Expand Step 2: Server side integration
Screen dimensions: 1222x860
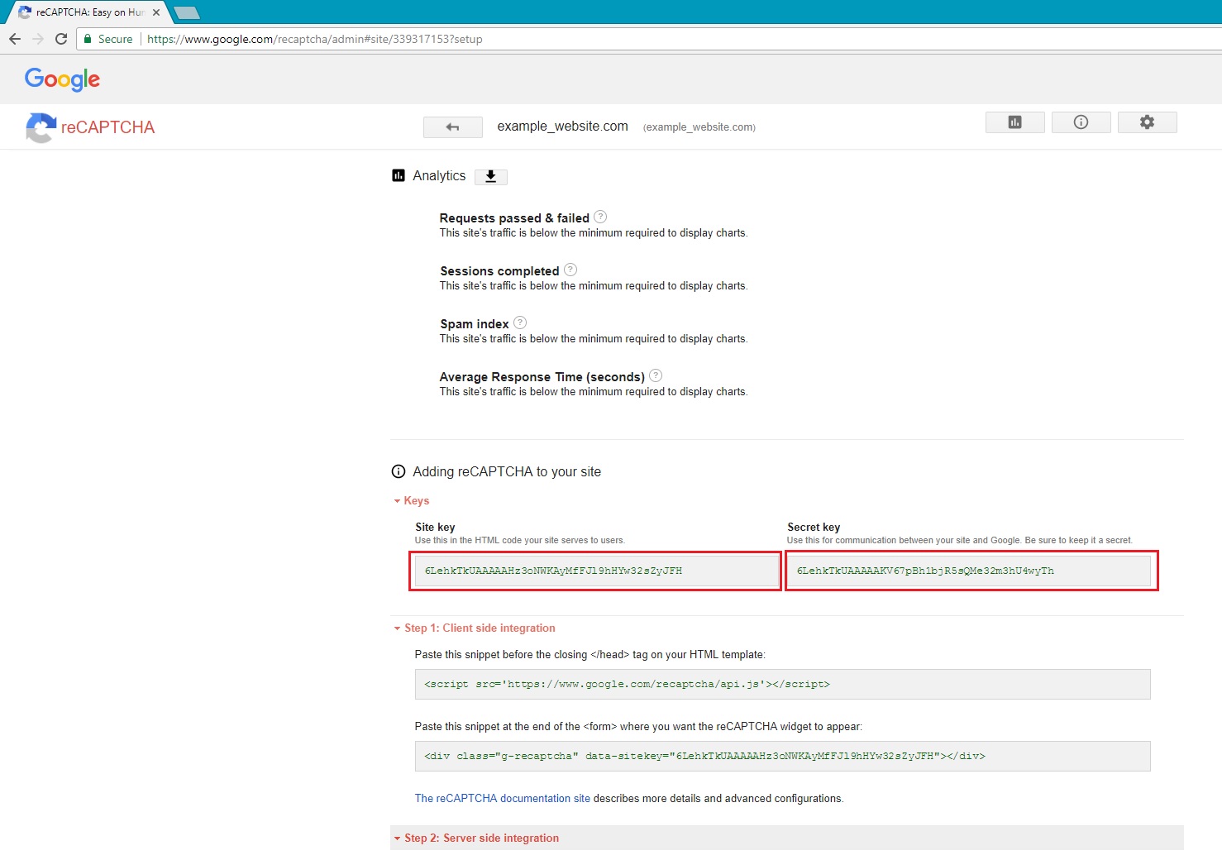click(x=786, y=838)
